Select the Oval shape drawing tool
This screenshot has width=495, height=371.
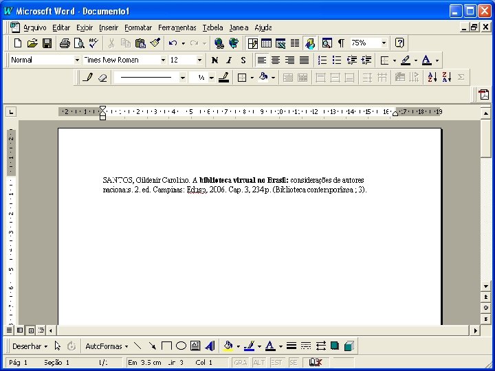coord(181,346)
